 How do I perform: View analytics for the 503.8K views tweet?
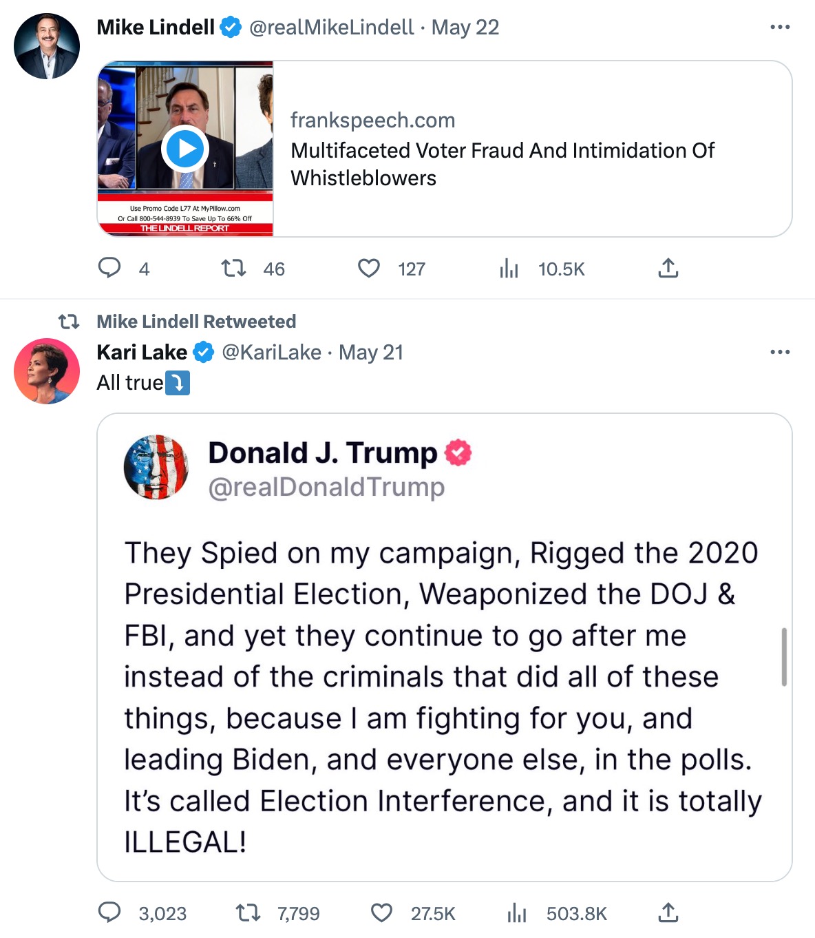(x=516, y=913)
